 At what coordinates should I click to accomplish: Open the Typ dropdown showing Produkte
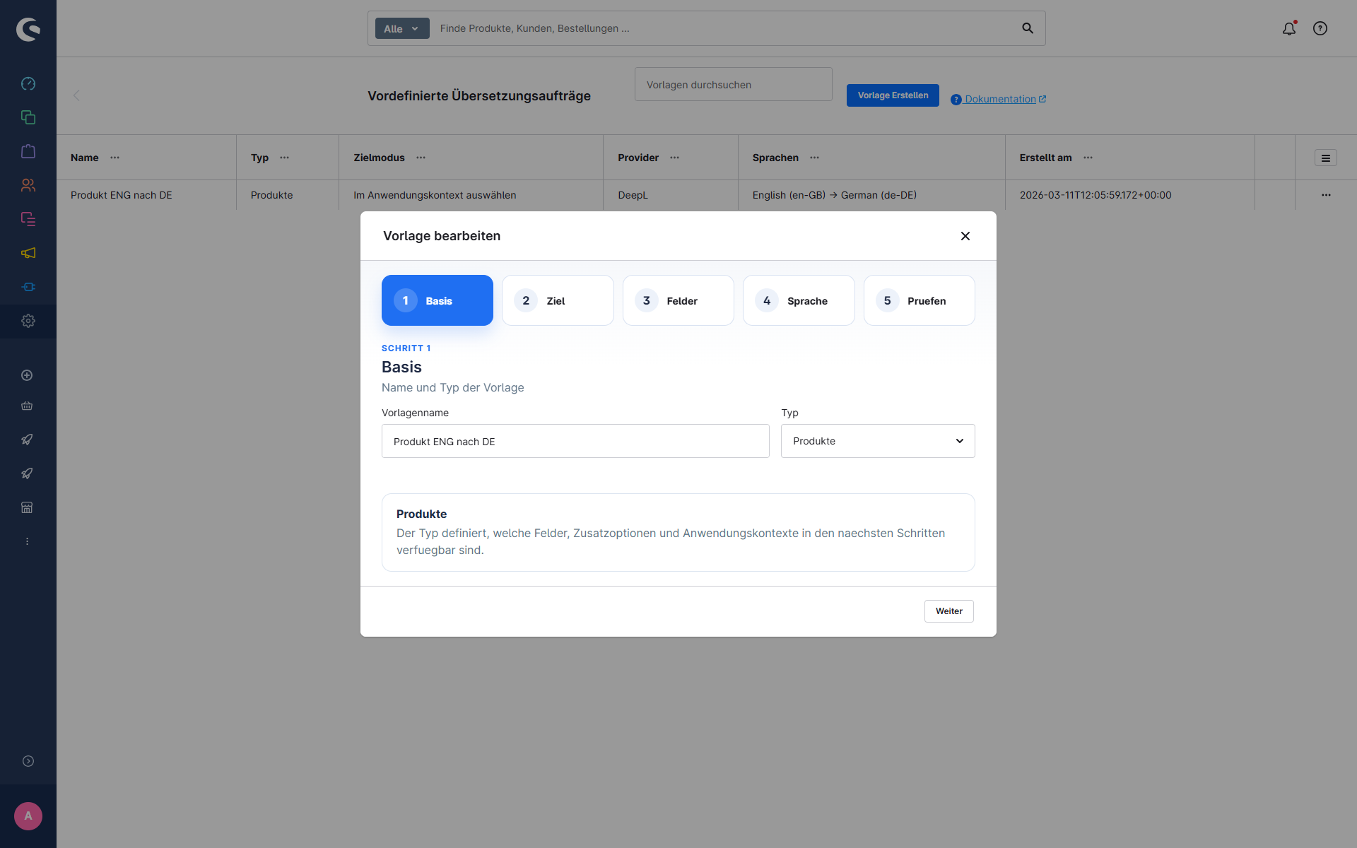(877, 441)
